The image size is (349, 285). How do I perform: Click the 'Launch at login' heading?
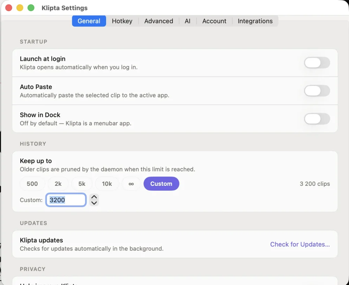(x=43, y=59)
